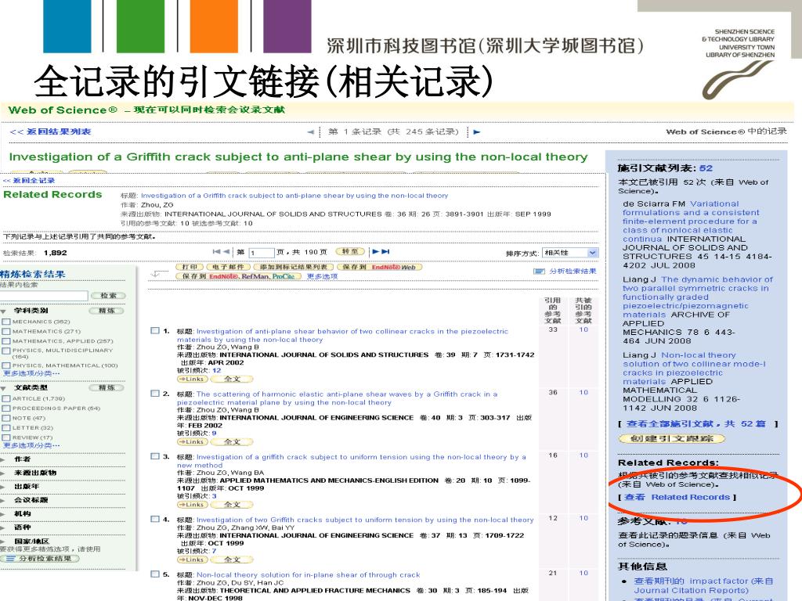Go to the previous record using left arrow
The image size is (802, 601).
click(x=310, y=131)
